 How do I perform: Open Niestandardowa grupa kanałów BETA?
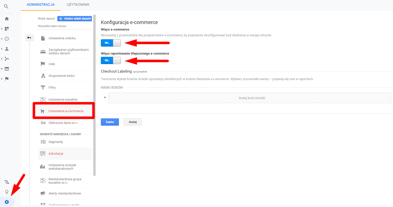tap(65, 181)
